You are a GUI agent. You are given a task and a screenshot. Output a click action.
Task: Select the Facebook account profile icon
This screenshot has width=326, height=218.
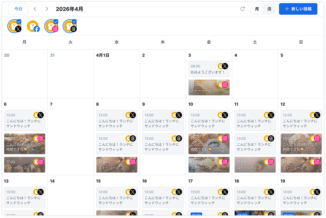pos(33,26)
